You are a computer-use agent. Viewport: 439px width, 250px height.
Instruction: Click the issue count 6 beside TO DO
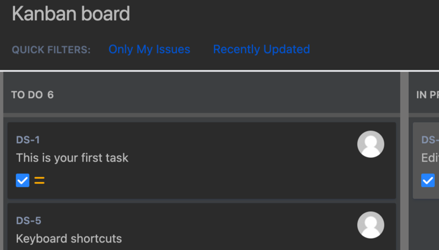(x=50, y=95)
